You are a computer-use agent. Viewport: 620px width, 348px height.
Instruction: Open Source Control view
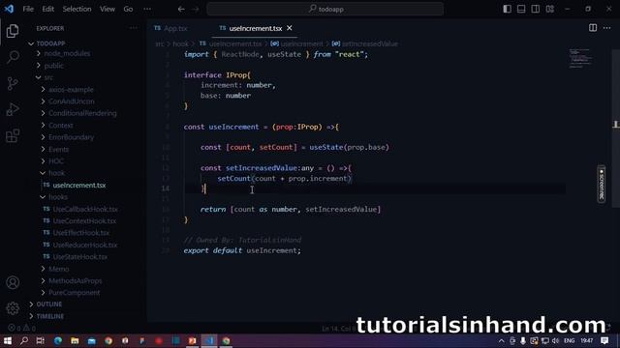13,83
